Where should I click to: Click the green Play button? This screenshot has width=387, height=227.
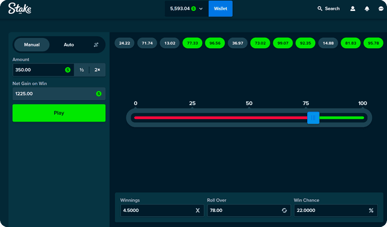coord(59,113)
